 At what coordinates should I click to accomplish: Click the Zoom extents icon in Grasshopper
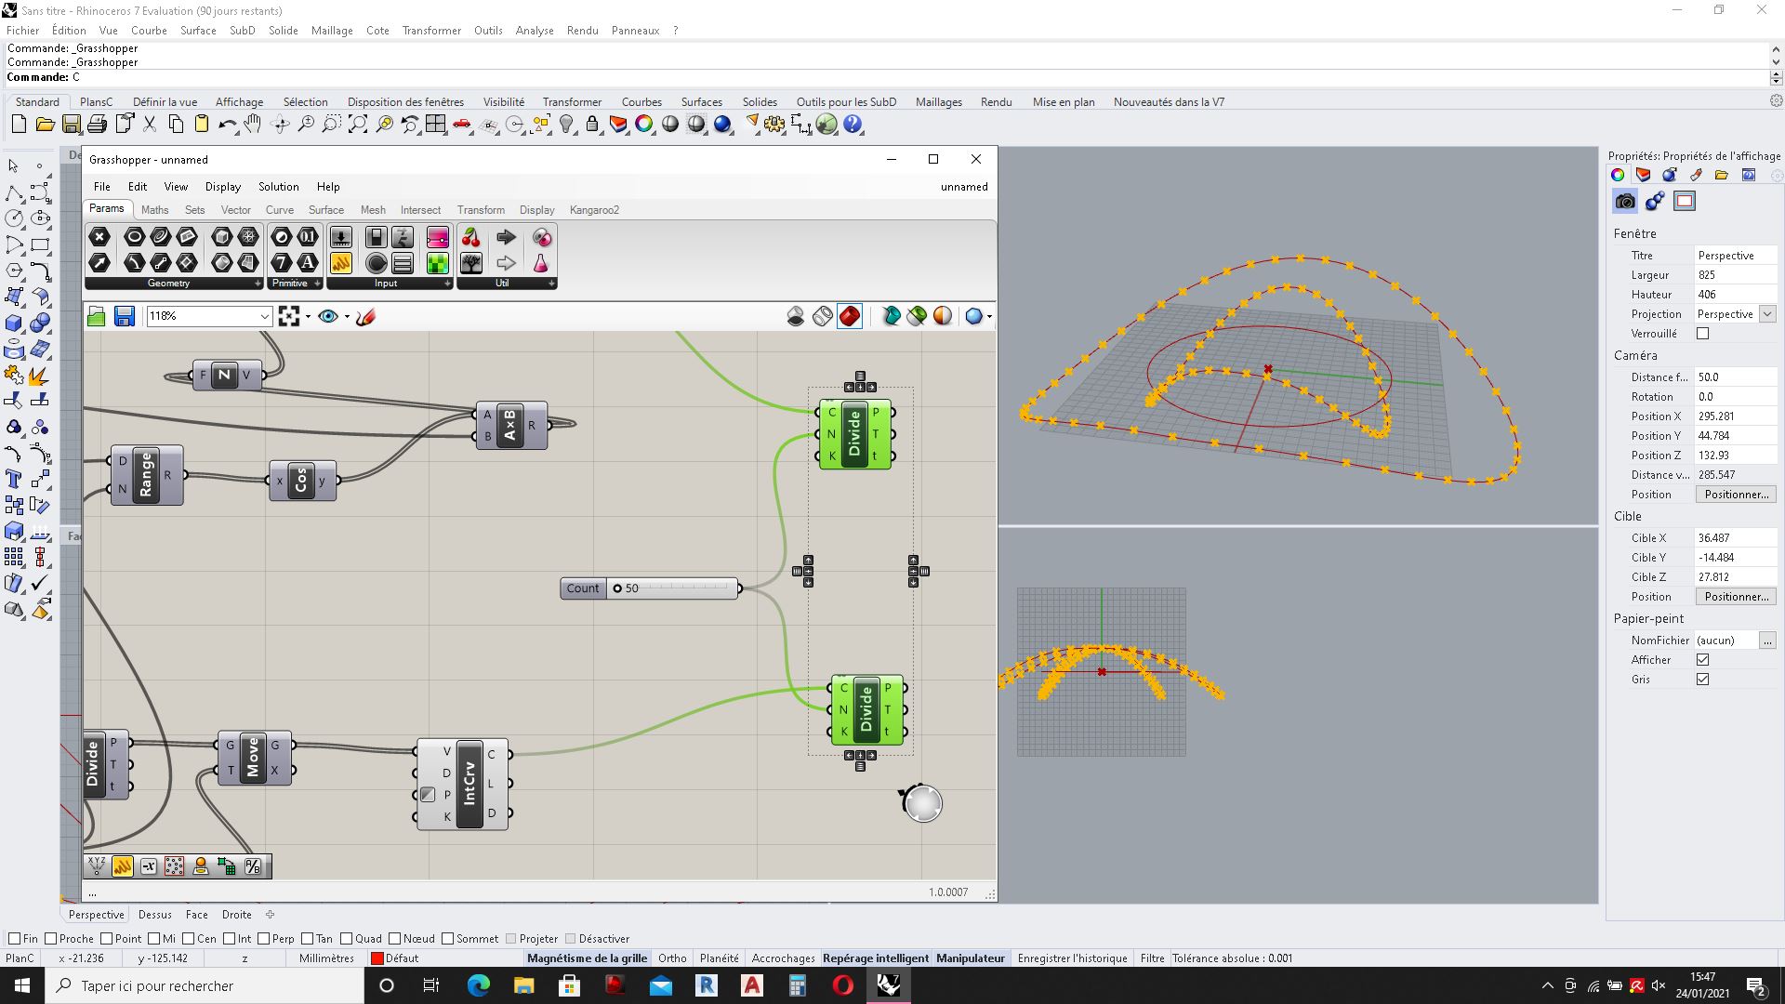tap(289, 316)
